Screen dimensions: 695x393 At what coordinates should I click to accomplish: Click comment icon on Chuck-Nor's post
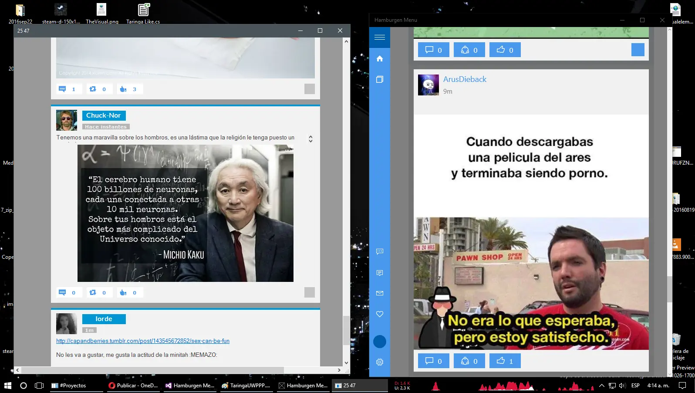pos(69,292)
